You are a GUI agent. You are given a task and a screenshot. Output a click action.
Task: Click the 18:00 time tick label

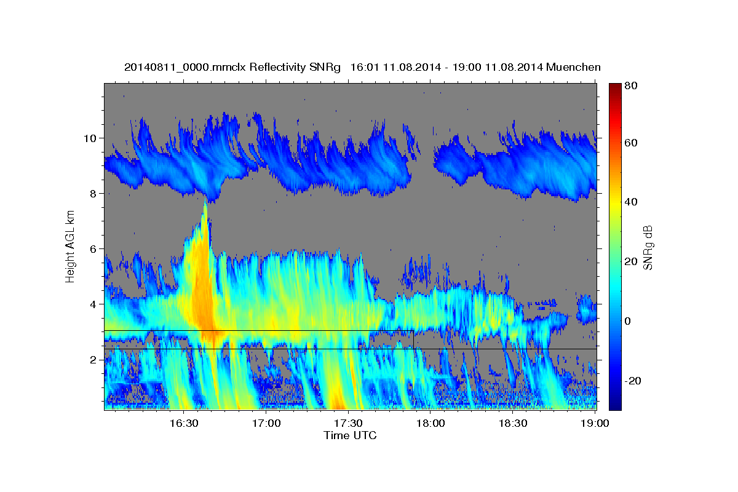(430, 424)
